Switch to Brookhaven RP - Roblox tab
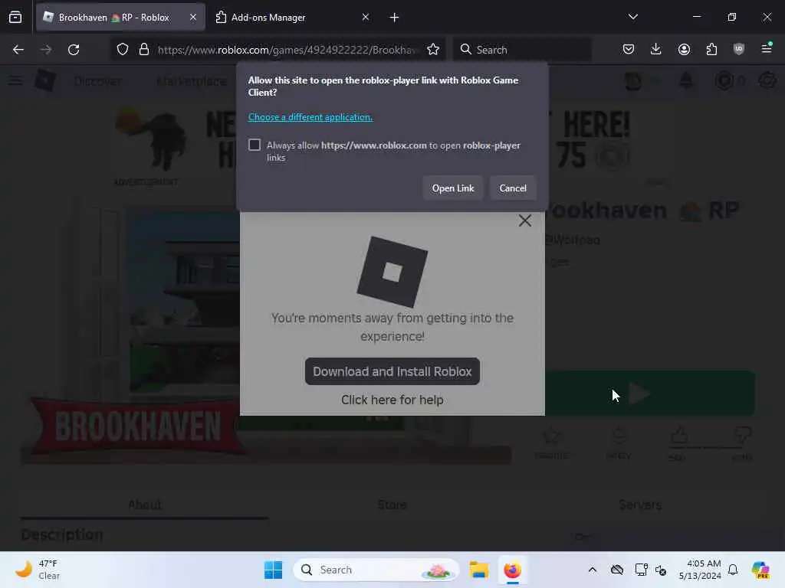Viewport: 785px width, 588px height. [x=120, y=17]
